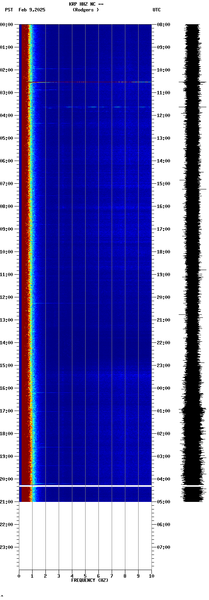209x600 pixels.
Task: Click the frequency axis tick label '4'
Action: tap(72, 576)
